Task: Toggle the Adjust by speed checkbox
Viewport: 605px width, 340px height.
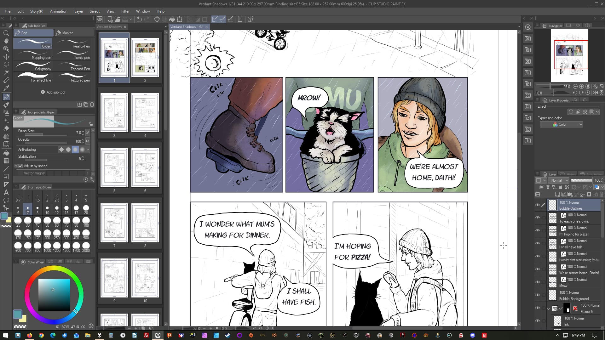Action: coord(21,166)
